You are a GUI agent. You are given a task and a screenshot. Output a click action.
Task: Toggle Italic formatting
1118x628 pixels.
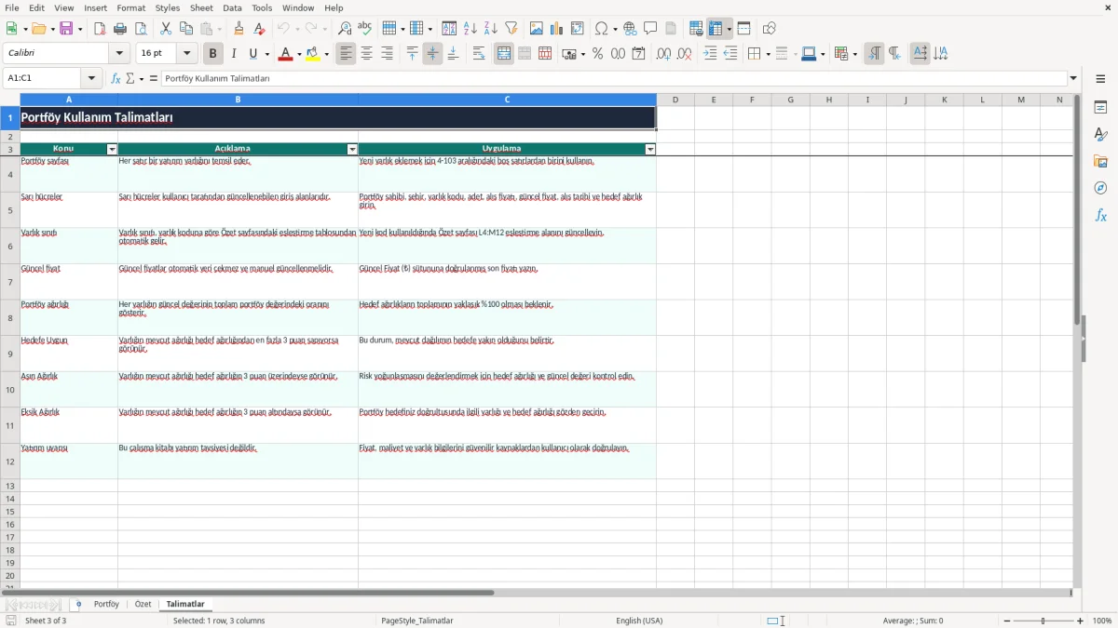click(234, 54)
